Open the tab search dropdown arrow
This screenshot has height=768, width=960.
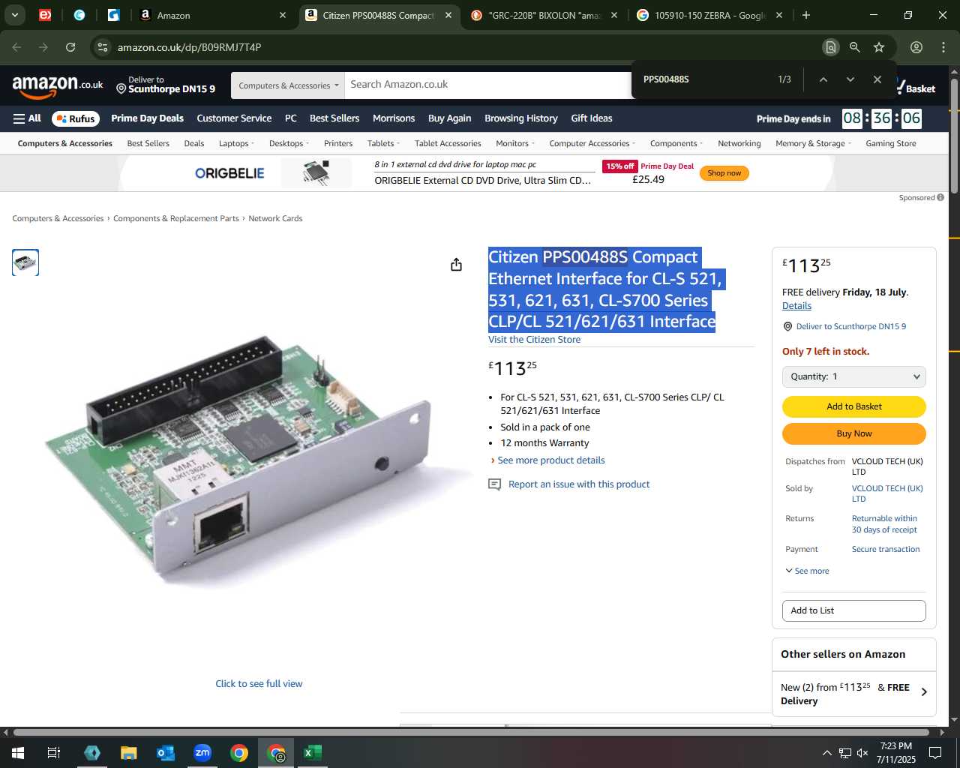click(x=15, y=15)
